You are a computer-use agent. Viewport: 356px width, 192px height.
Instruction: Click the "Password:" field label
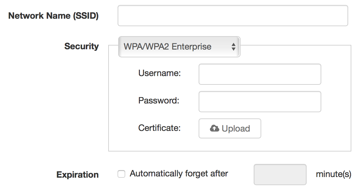pos(159,101)
